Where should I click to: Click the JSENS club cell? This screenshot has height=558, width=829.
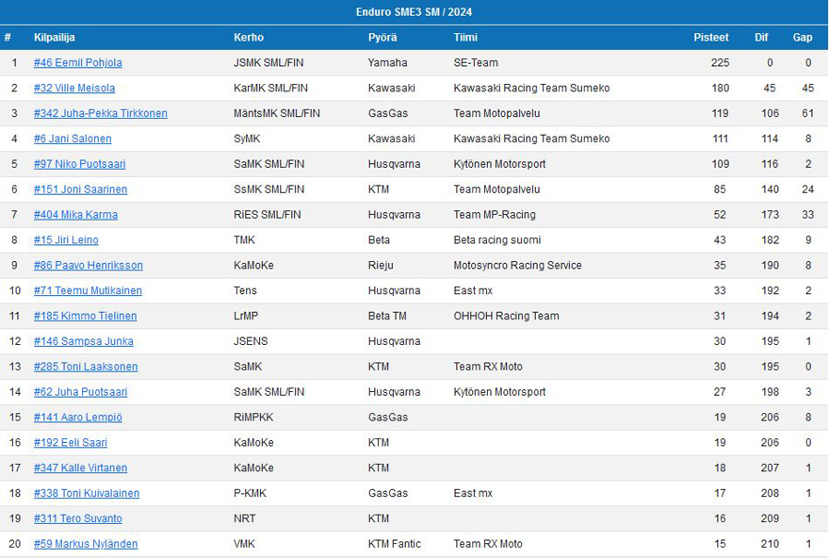click(251, 341)
